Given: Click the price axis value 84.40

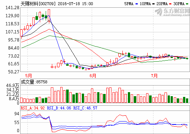Looking at the screenshot, I should (14, 48).
